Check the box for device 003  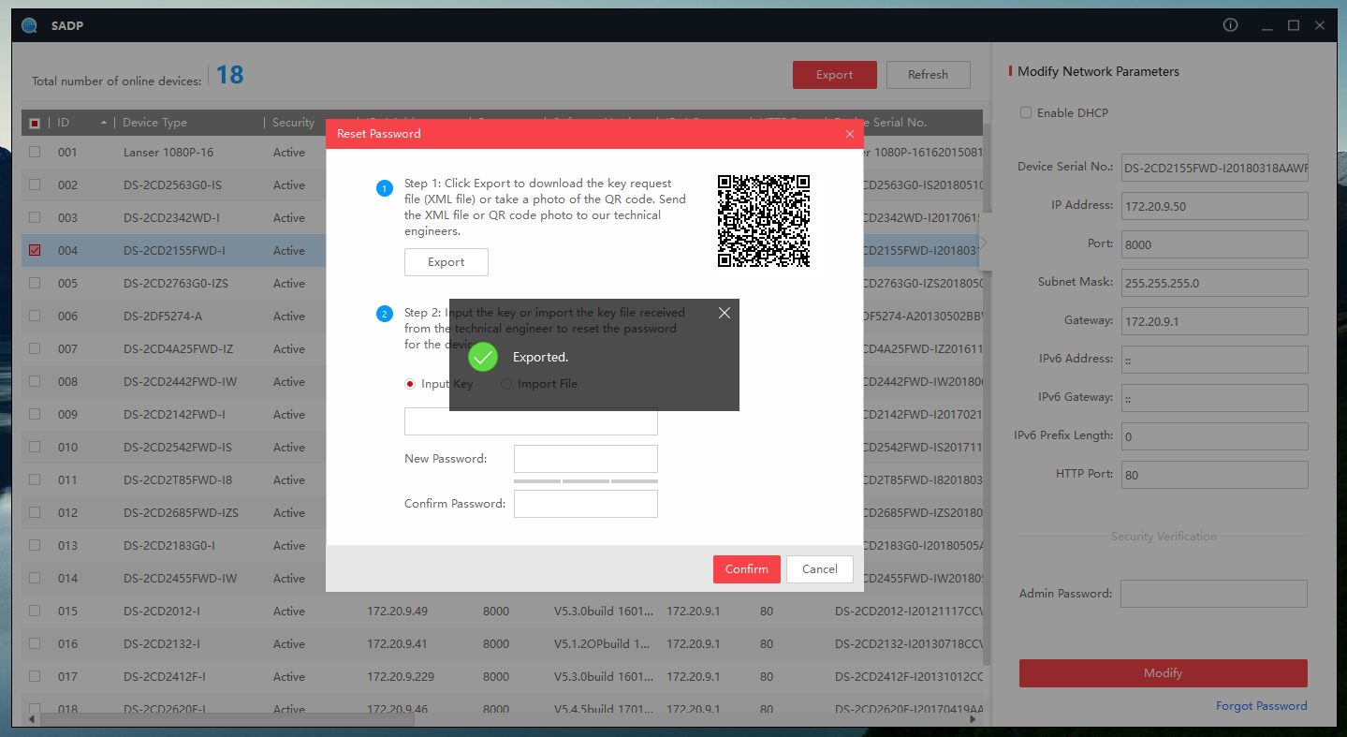click(x=35, y=217)
